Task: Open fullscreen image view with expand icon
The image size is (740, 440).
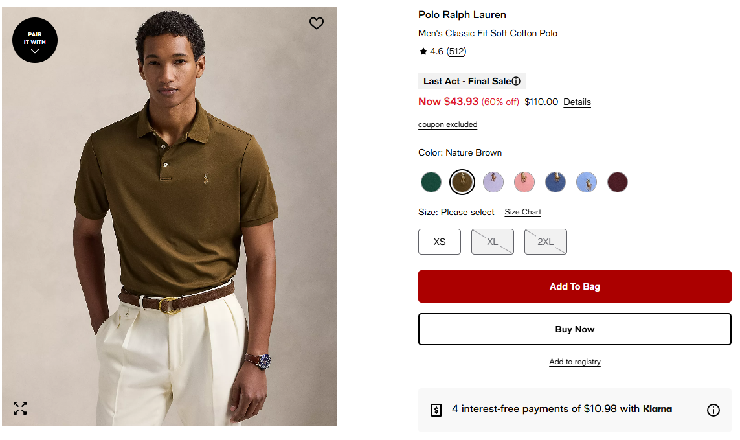Action: point(20,408)
